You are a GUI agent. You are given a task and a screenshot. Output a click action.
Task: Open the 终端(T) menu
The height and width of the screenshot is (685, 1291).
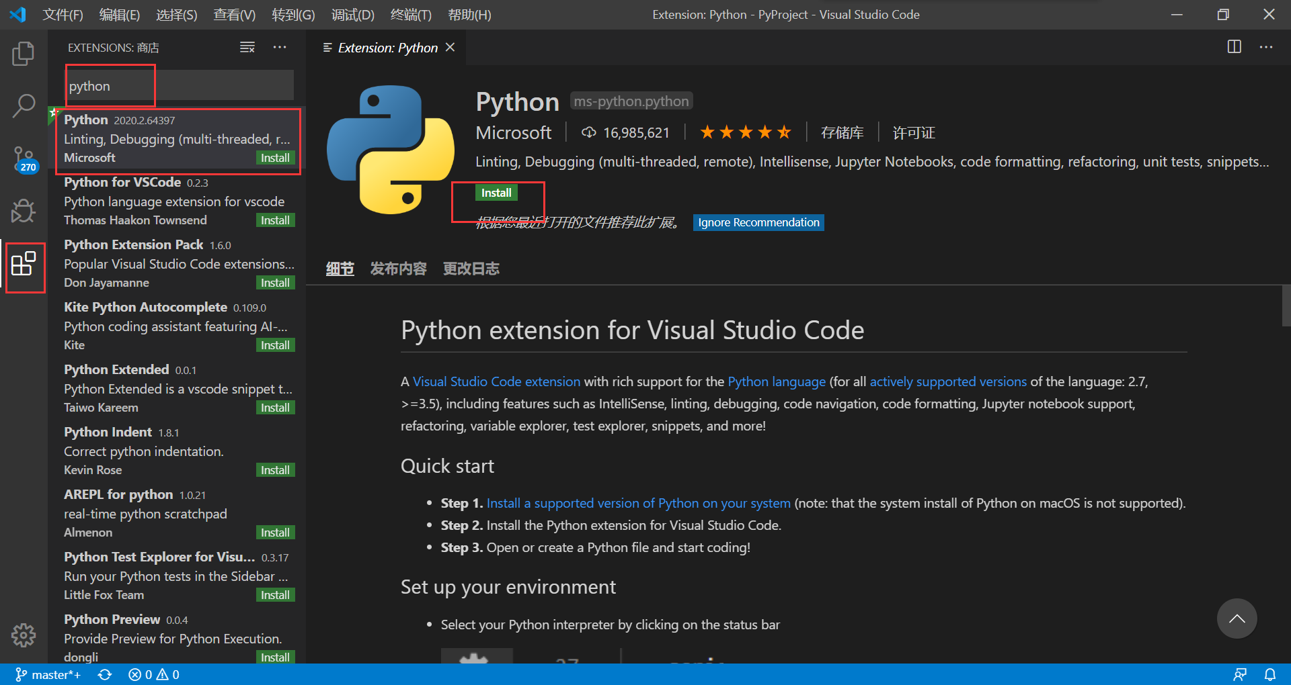pos(411,14)
